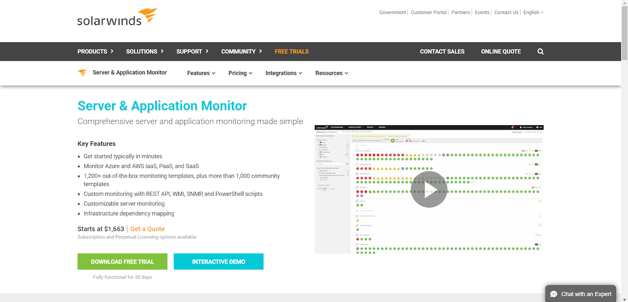Click the scrollbar down arrow
Image resolution: width=628 pixels, height=302 pixels.
(x=624, y=299)
